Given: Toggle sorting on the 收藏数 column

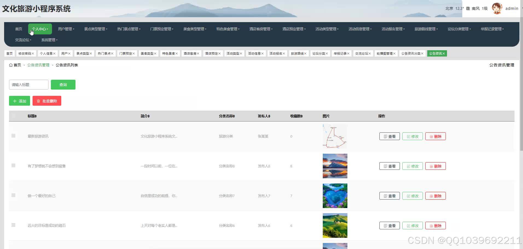Looking at the screenshot, I should [x=296, y=116].
